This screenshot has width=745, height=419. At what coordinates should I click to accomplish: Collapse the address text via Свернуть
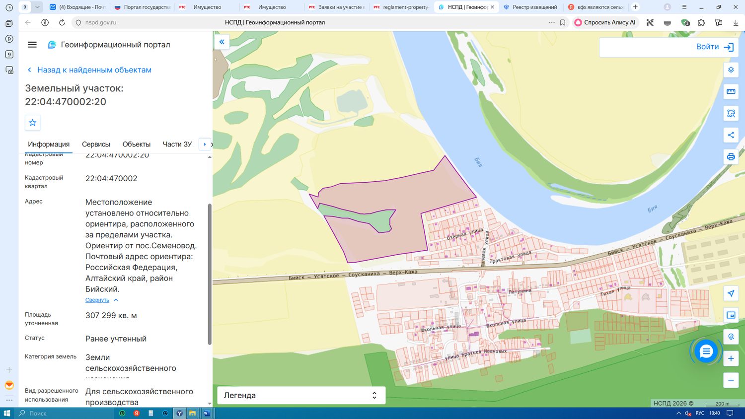pos(97,300)
